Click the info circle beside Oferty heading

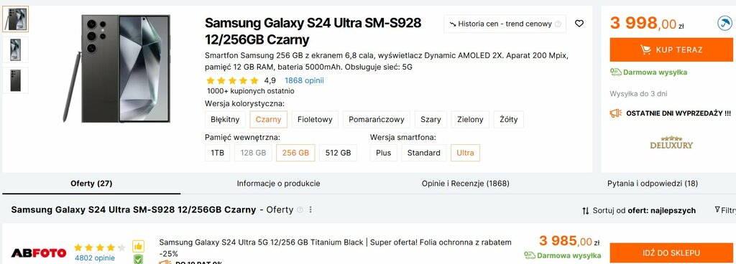point(300,209)
